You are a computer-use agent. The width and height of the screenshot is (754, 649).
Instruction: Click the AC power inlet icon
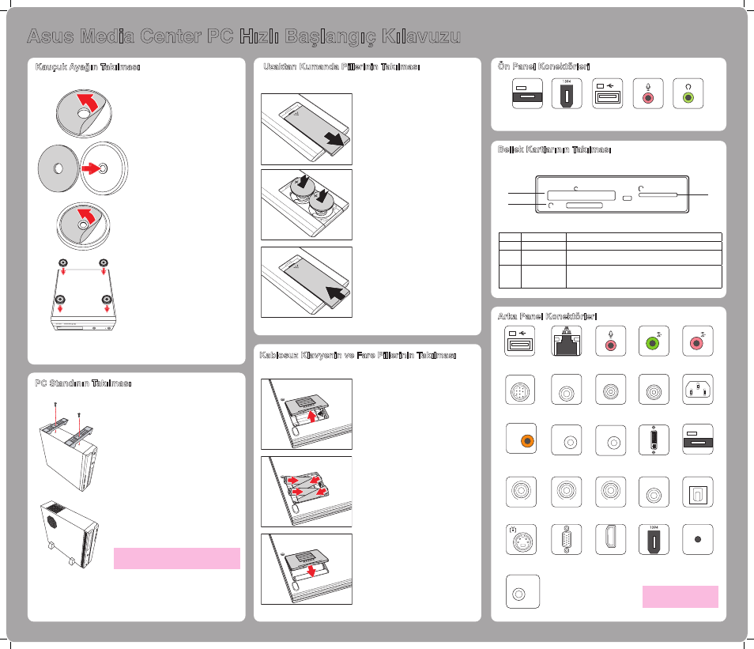click(x=698, y=390)
